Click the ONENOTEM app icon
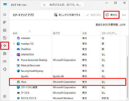The width and height of the screenshot is (129, 101). (18, 55)
